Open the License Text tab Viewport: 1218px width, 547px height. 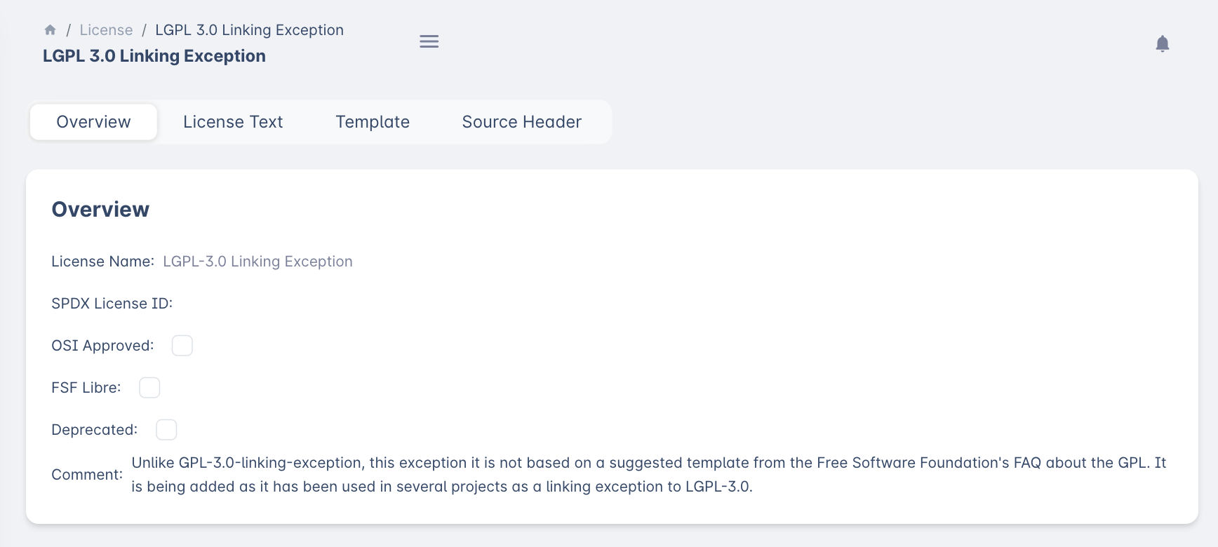233,122
